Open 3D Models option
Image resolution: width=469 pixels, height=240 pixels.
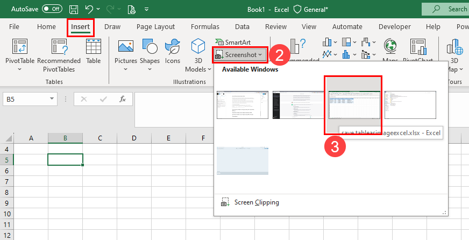pos(198,55)
